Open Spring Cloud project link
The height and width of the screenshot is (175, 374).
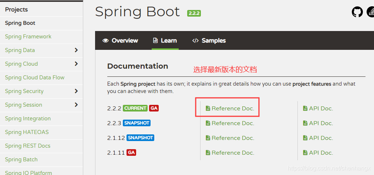coord(21,64)
